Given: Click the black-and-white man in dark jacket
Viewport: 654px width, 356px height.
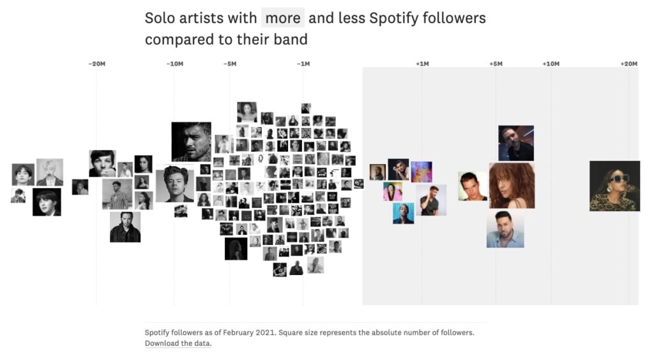Looking at the screenshot, I should (125, 226).
